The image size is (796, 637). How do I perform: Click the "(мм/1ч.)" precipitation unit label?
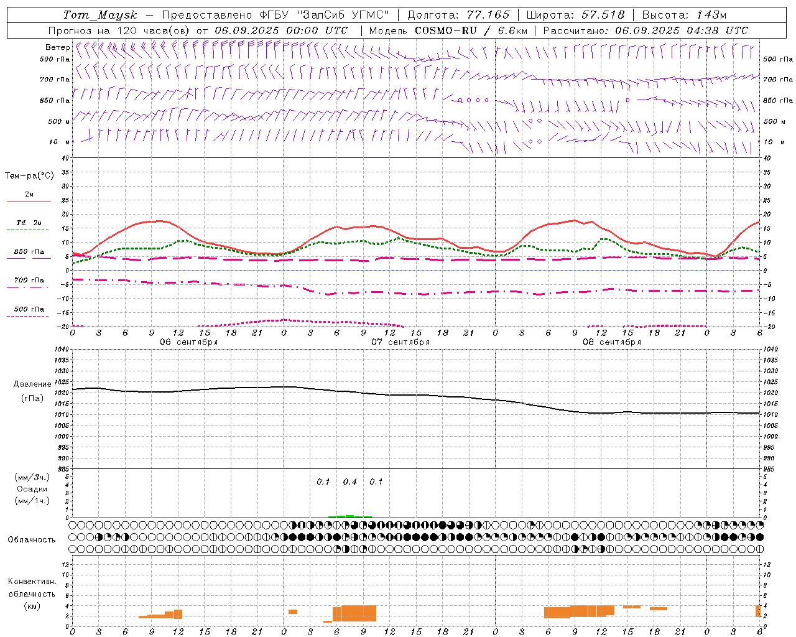tap(32, 501)
